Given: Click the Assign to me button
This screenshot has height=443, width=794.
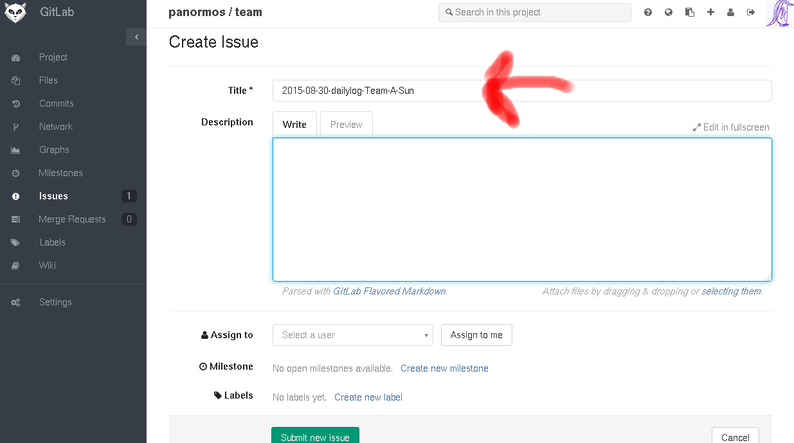Looking at the screenshot, I should click(476, 335).
